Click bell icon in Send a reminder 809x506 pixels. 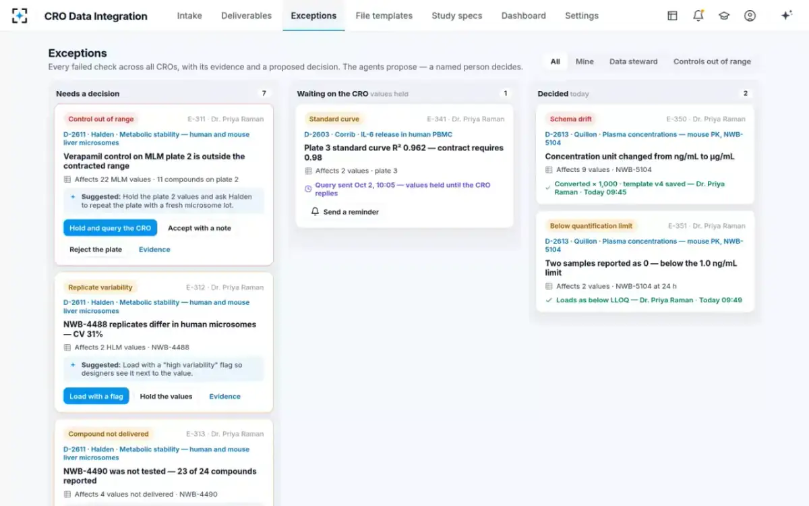[x=315, y=212]
